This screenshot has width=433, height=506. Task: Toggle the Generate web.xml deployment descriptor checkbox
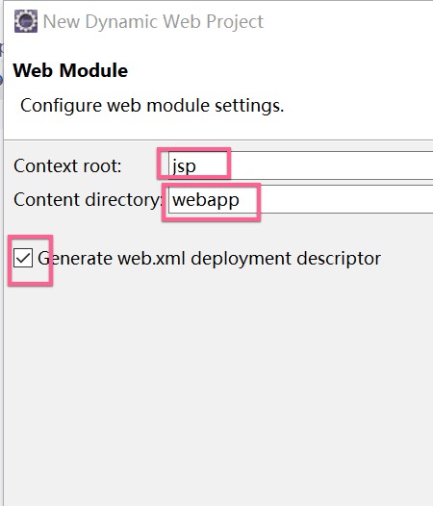click(x=23, y=258)
